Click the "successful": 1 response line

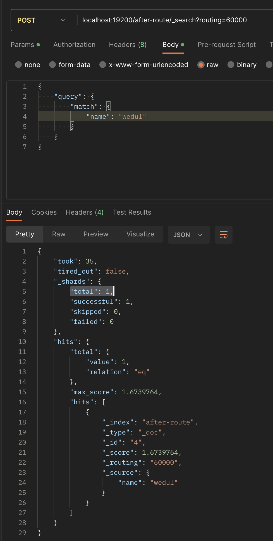point(102,302)
